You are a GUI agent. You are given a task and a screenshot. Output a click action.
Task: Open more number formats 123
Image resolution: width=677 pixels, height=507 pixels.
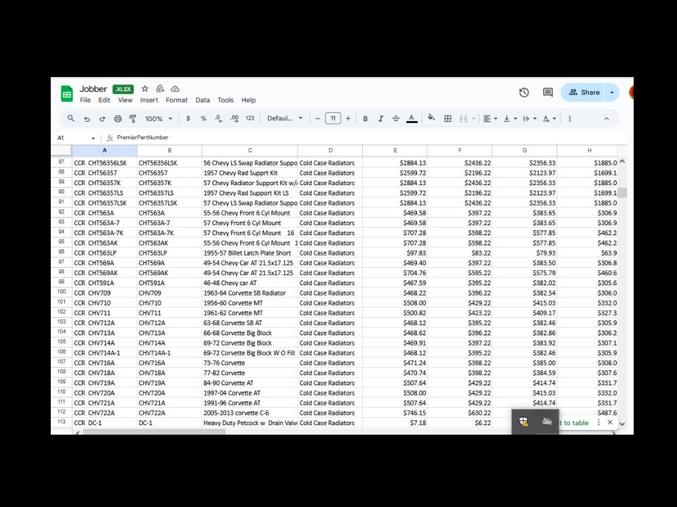(250, 118)
